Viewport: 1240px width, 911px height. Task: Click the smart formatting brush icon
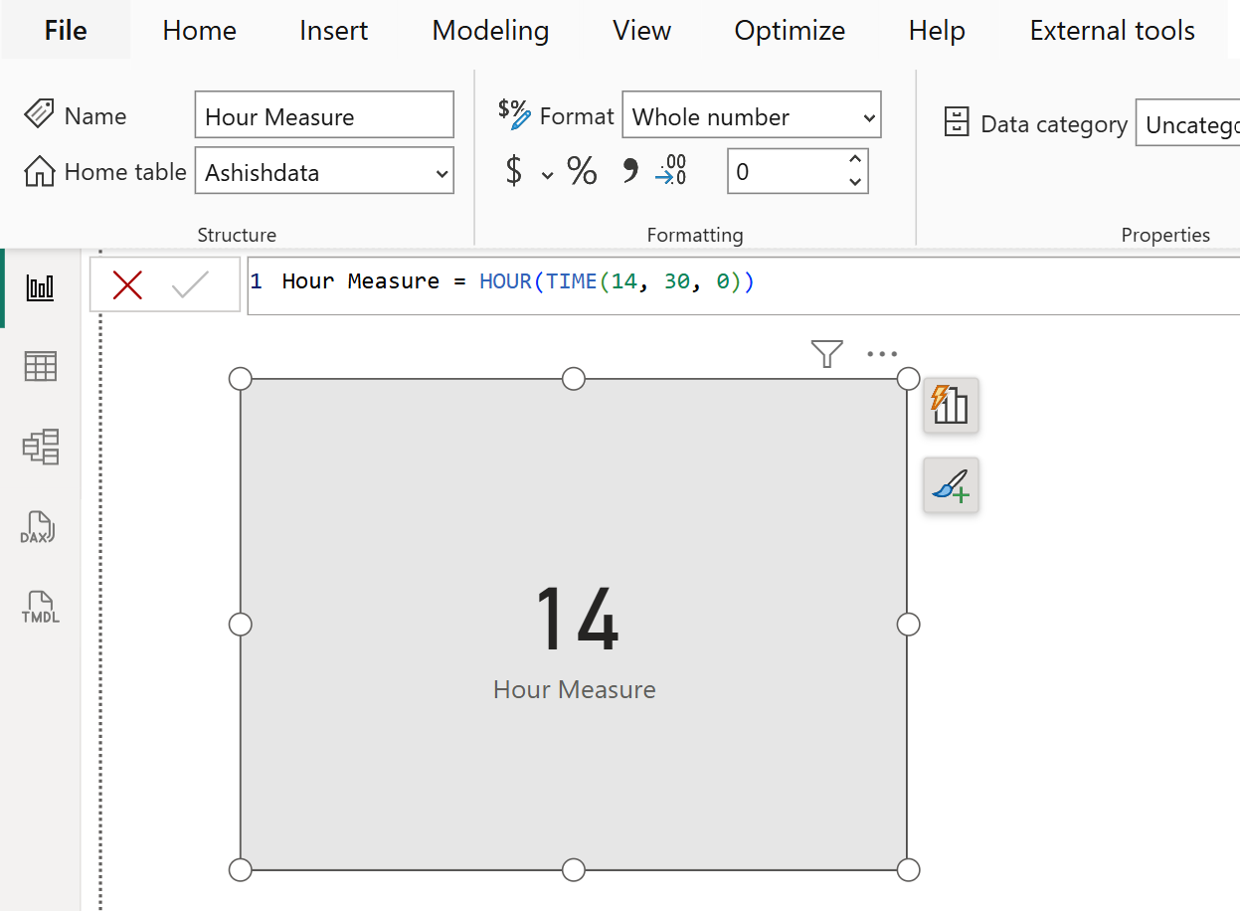[x=950, y=485]
